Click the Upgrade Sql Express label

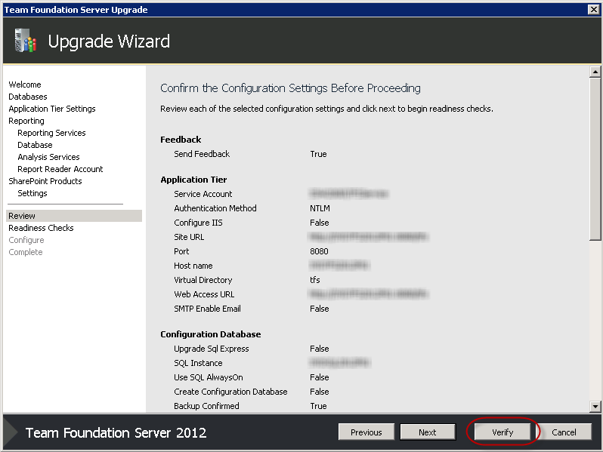coord(211,349)
